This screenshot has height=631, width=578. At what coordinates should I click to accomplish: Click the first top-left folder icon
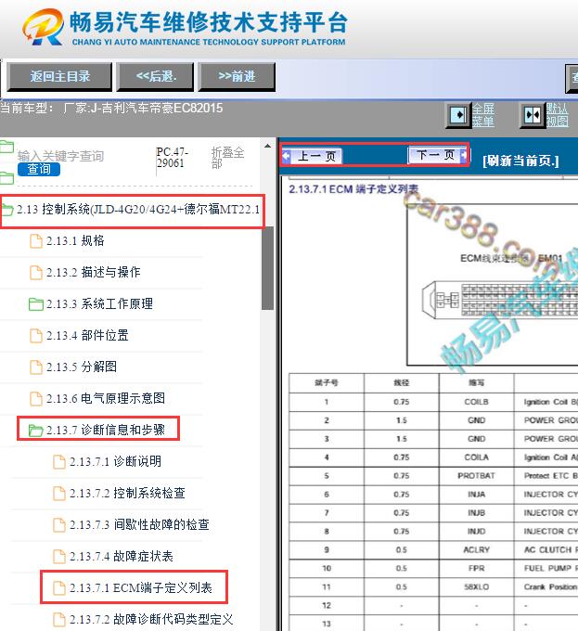(x=6, y=147)
